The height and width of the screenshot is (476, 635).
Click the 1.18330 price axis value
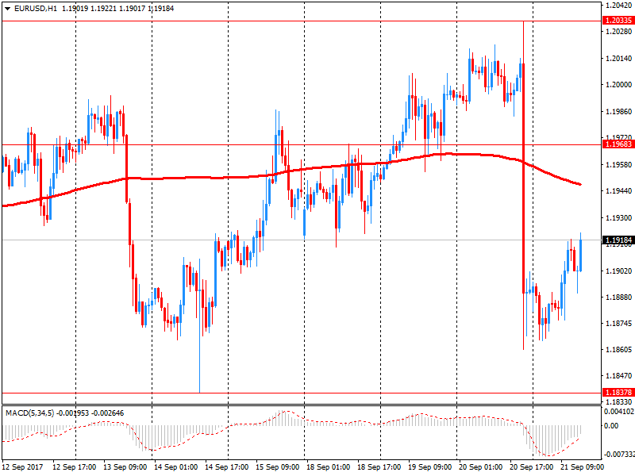point(619,402)
